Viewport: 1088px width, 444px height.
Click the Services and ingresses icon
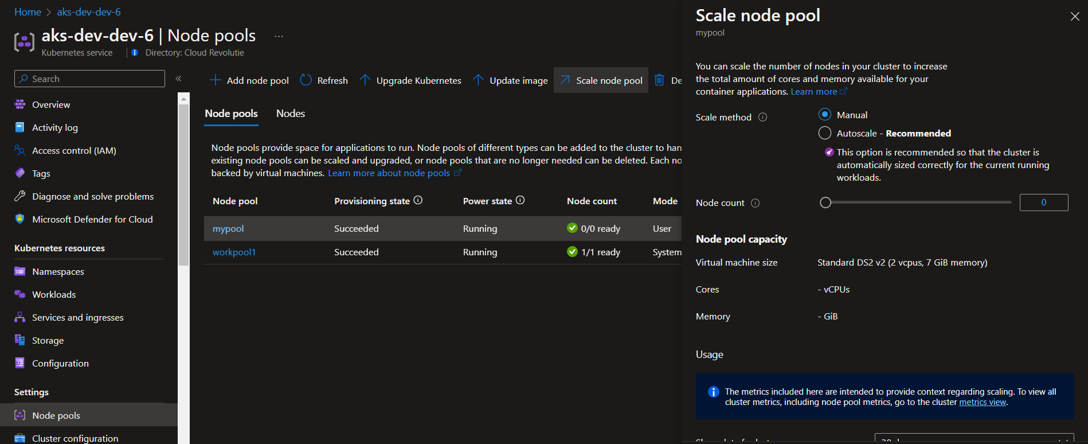pyautogui.click(x=20, y=317)
